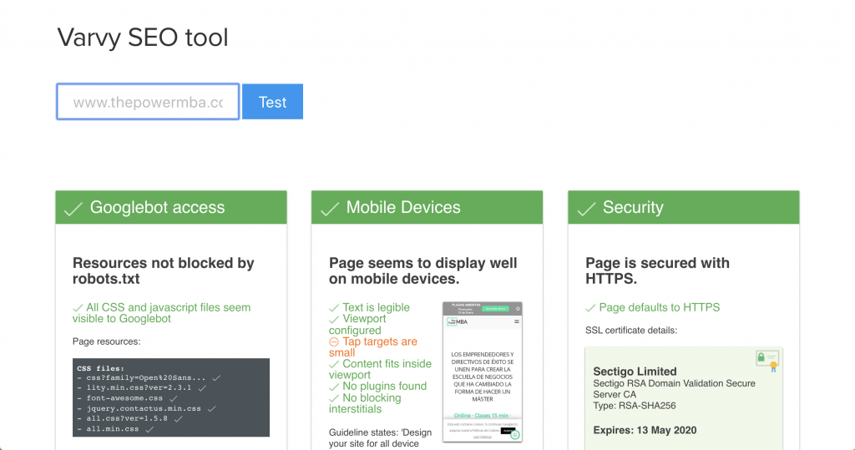Click 'Sectigo Limited' certificate name
The width and height of the screenshot is (855, 450).
635,372
